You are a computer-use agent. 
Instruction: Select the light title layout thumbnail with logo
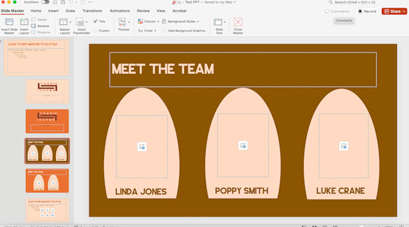click(47, 92)
